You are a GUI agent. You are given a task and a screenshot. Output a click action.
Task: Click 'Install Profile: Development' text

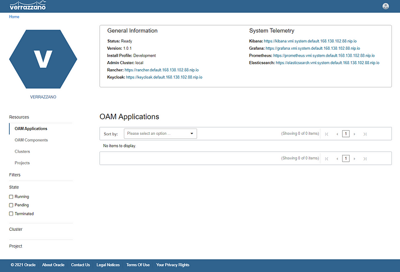tap(131, 55)
